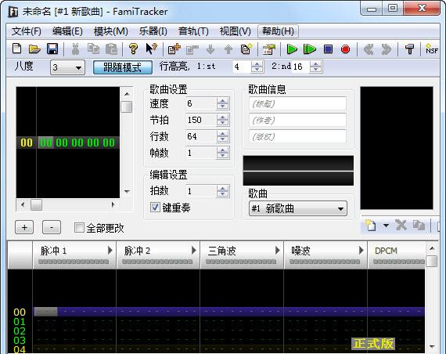Click the pattern editor vertical scrollbar thumb
This screenshot has height=354, width=446.
(432, 261)
